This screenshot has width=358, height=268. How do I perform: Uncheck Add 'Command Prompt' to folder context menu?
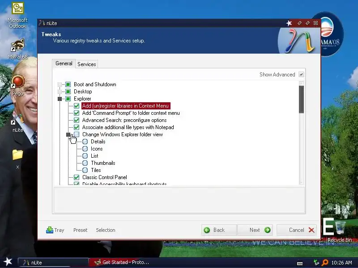coord(77,113)
